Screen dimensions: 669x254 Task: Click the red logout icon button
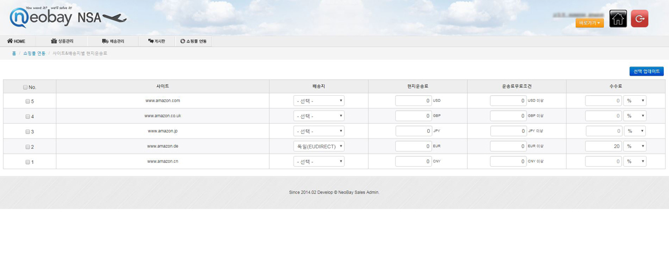[639, 19]
